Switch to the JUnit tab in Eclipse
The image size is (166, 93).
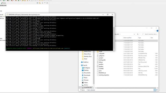click(x=3, y=3)
